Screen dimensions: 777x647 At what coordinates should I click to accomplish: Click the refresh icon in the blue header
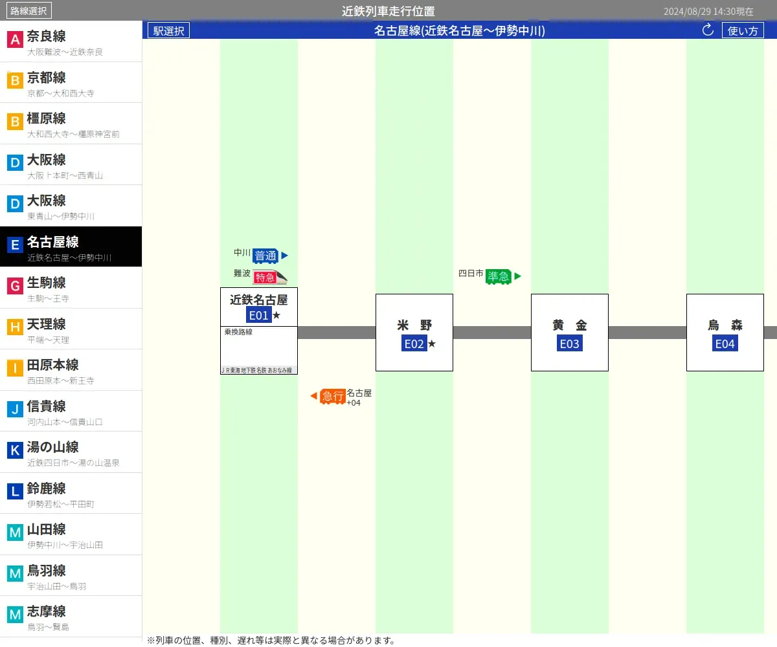coord(708,30)
